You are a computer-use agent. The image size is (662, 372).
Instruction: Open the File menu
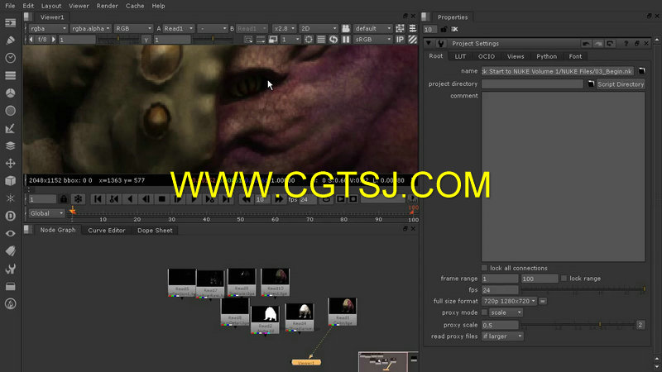pyautogui.click(x=10, y=6)
